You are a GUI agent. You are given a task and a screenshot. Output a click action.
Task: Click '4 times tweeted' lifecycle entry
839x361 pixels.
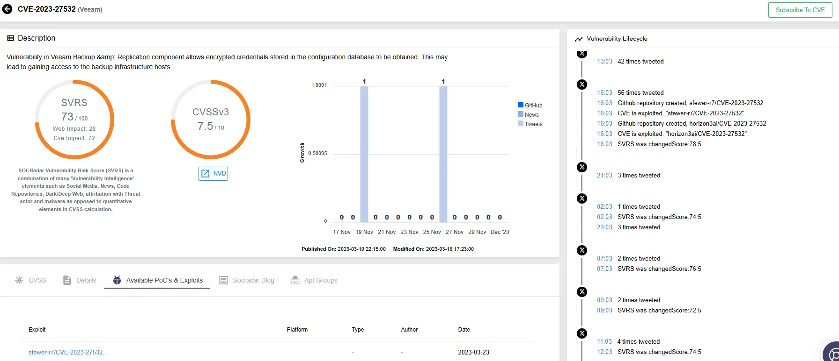click(639, 342)
